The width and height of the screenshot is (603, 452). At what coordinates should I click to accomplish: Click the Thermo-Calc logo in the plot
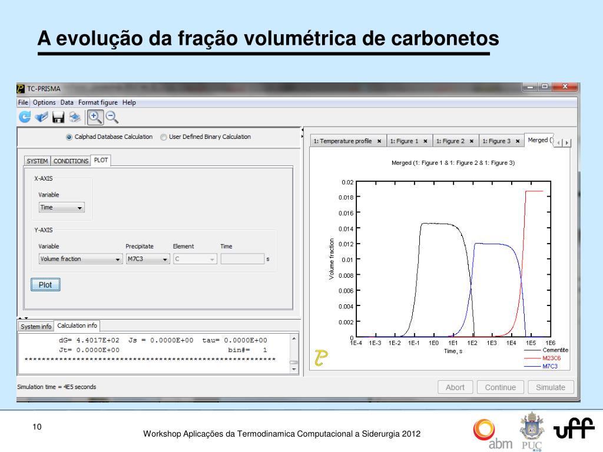pos(321,358)
